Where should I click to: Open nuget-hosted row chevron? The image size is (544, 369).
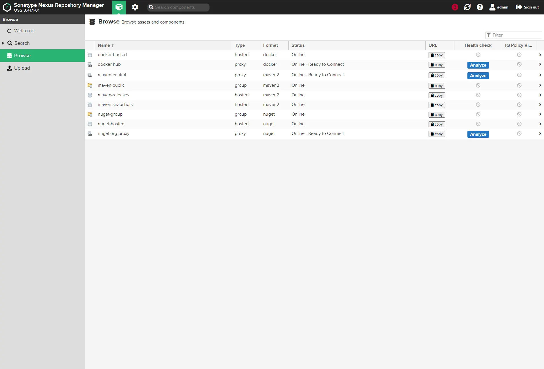pyautogui.click(x=540, y=124)
